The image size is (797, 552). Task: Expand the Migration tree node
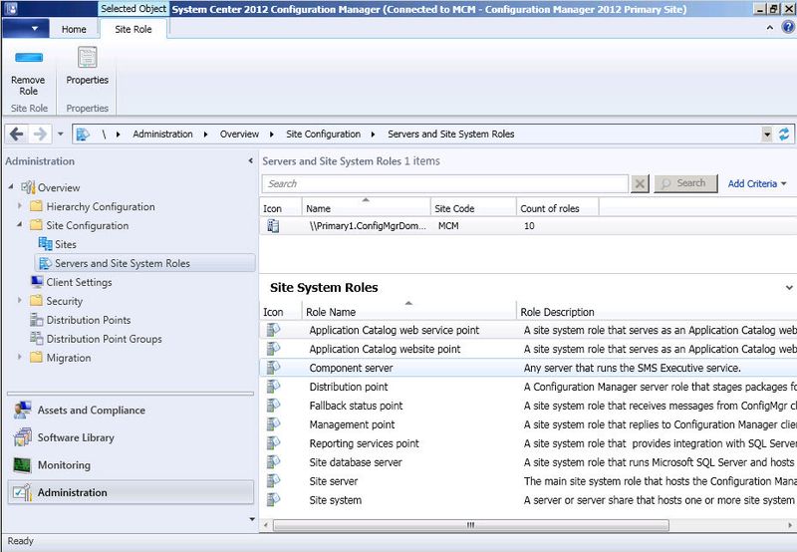tap(20, 357)
